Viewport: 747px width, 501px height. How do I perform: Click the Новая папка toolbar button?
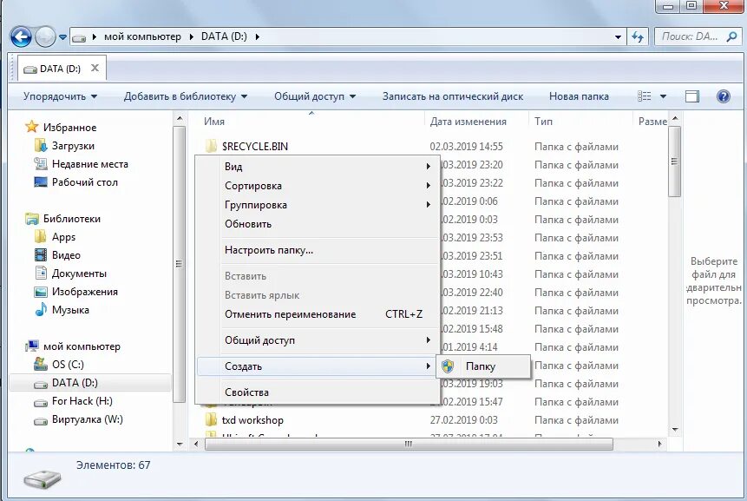point(579,96)
